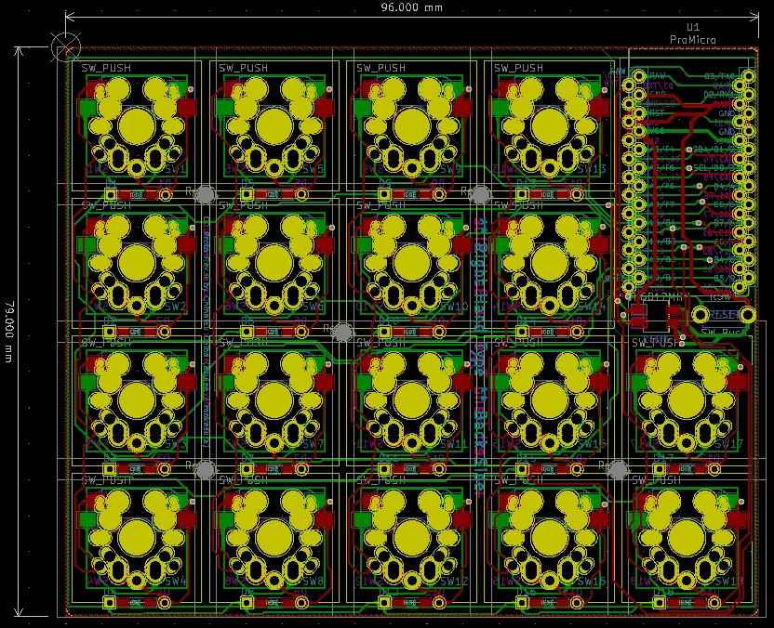Select the SW4 reference label
This screenshot has height=628, width=774.
pyautogui.click(x=176, y=582)
